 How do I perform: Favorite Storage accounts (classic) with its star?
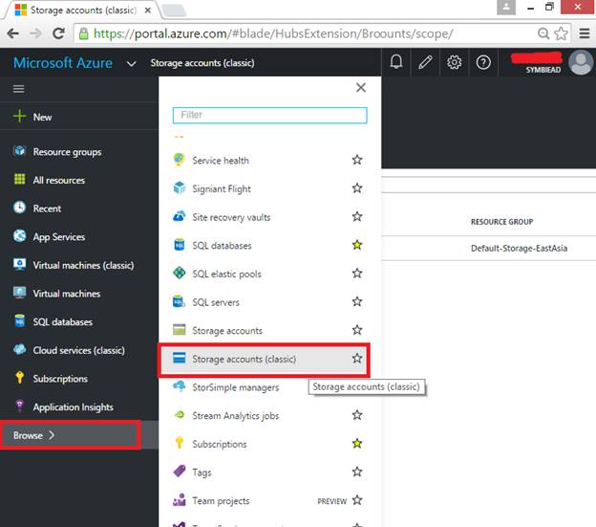point(357,358)
